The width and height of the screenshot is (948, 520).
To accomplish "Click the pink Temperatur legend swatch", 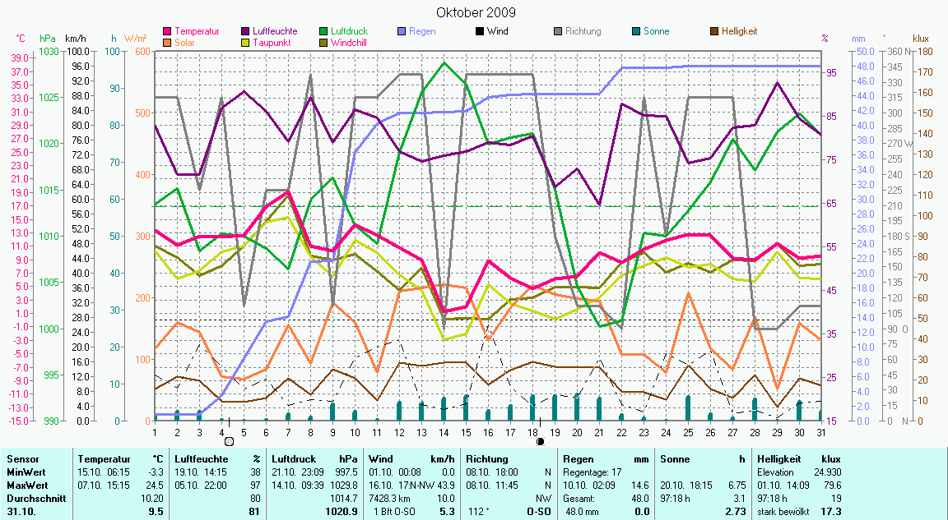I will pos(169,32).
